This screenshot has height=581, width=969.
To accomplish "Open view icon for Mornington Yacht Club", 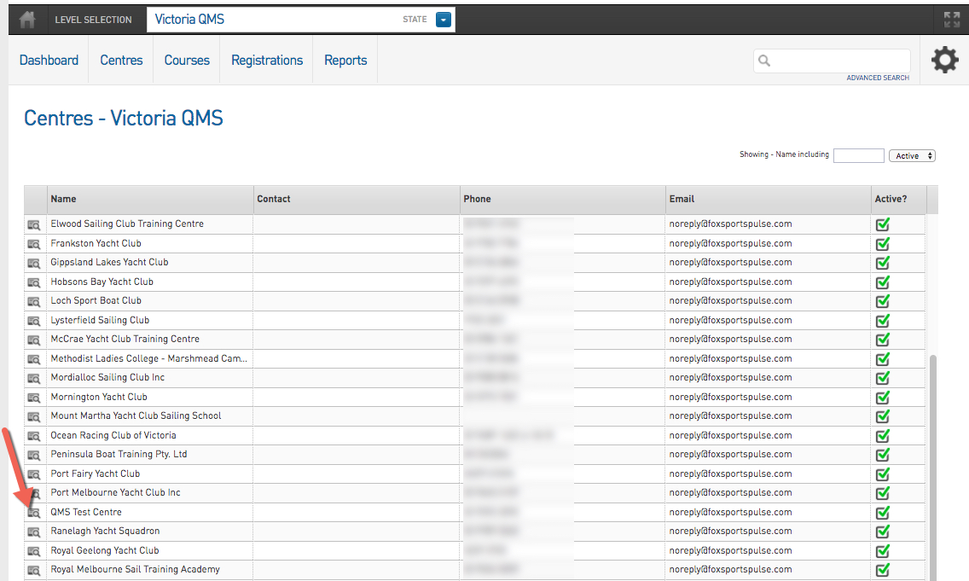I will (34, 398).
